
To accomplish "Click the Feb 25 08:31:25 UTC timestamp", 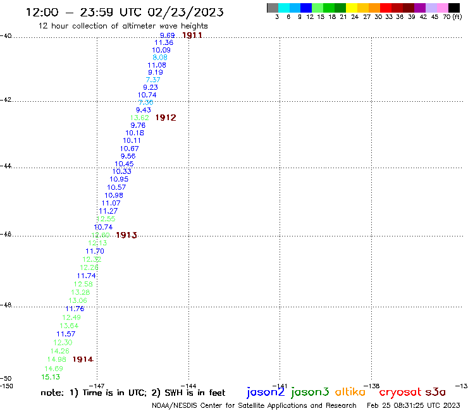I will point(413,406).
